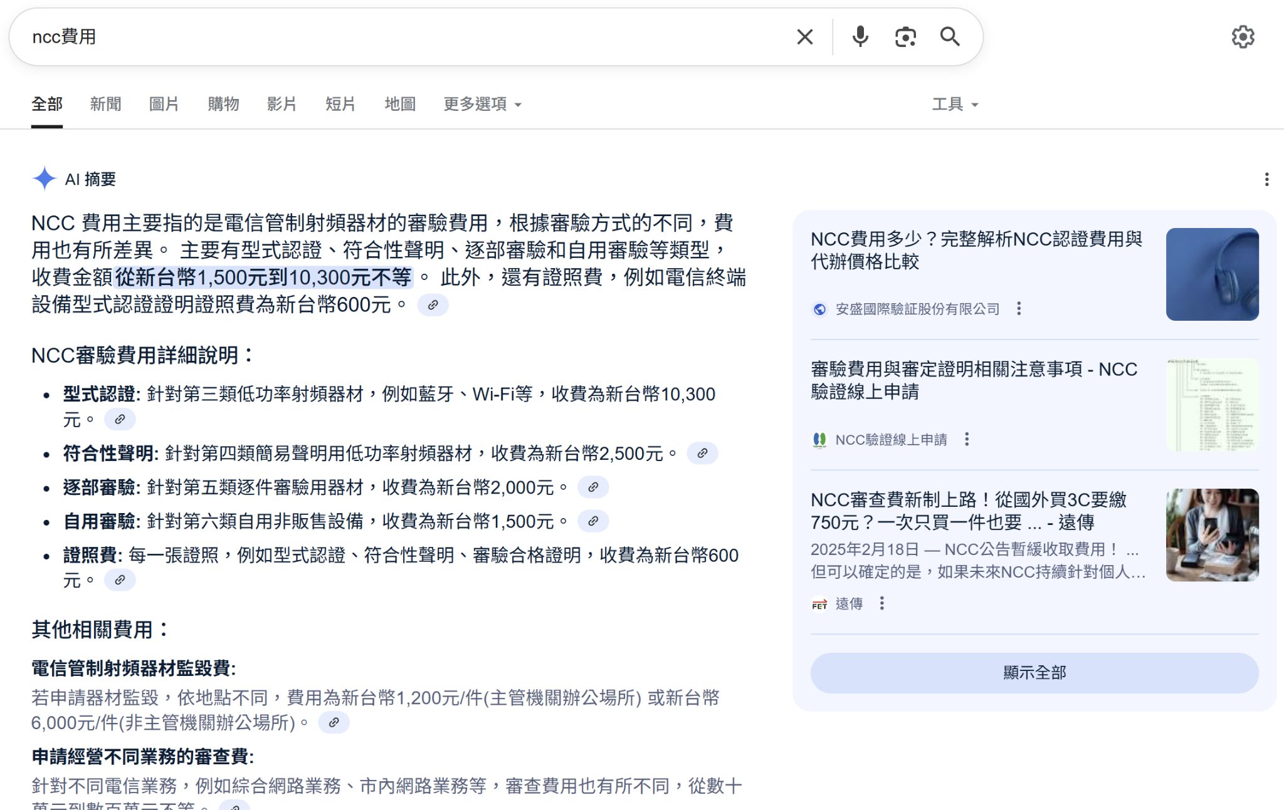Click the 顯示全部 button
The width and height of the screenshot is (1284, 810).
(x=1034, y=673)
